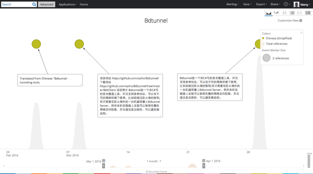Open the Alerting menu
Viewport: 313px width, 174px height.
coord(232,4)
